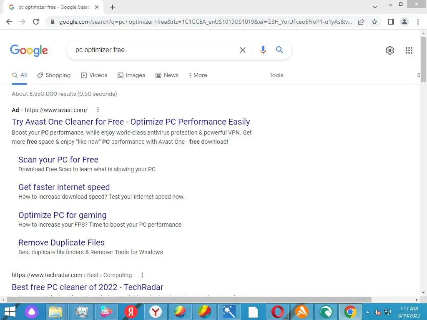Switch to the News tab

point(167,75)
